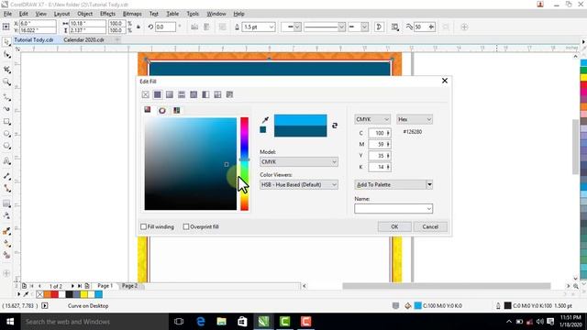The width and height of the screenshot is (587, 330).
Task: Switch to Color Viewers mode icon
Action: (148, 110)
